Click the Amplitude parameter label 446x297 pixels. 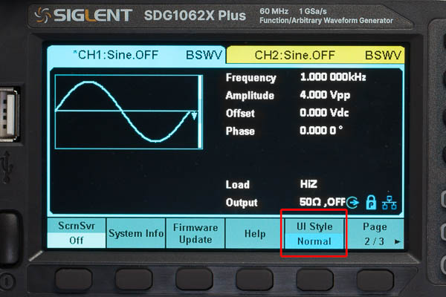pos(250,96)
